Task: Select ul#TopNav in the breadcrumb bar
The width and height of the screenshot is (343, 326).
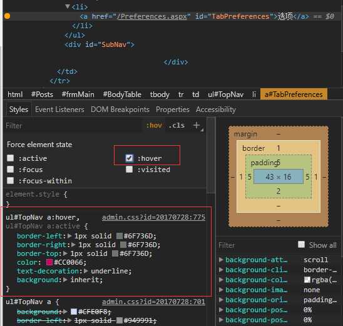Action: point(225,94)
